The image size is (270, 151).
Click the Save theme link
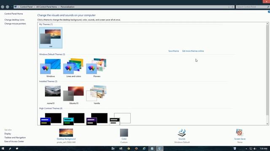(173, 51)
